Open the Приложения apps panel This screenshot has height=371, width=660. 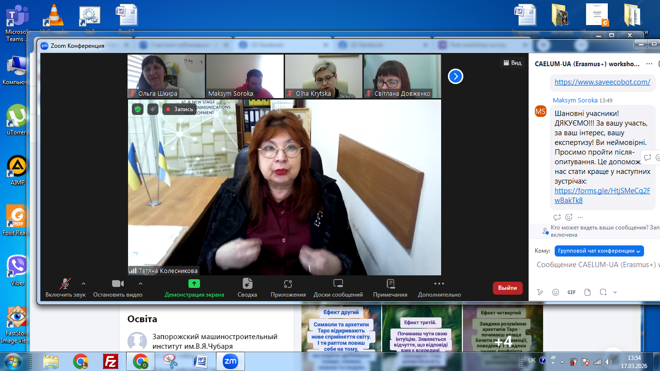pyautogui.click(x=288, y=284)
